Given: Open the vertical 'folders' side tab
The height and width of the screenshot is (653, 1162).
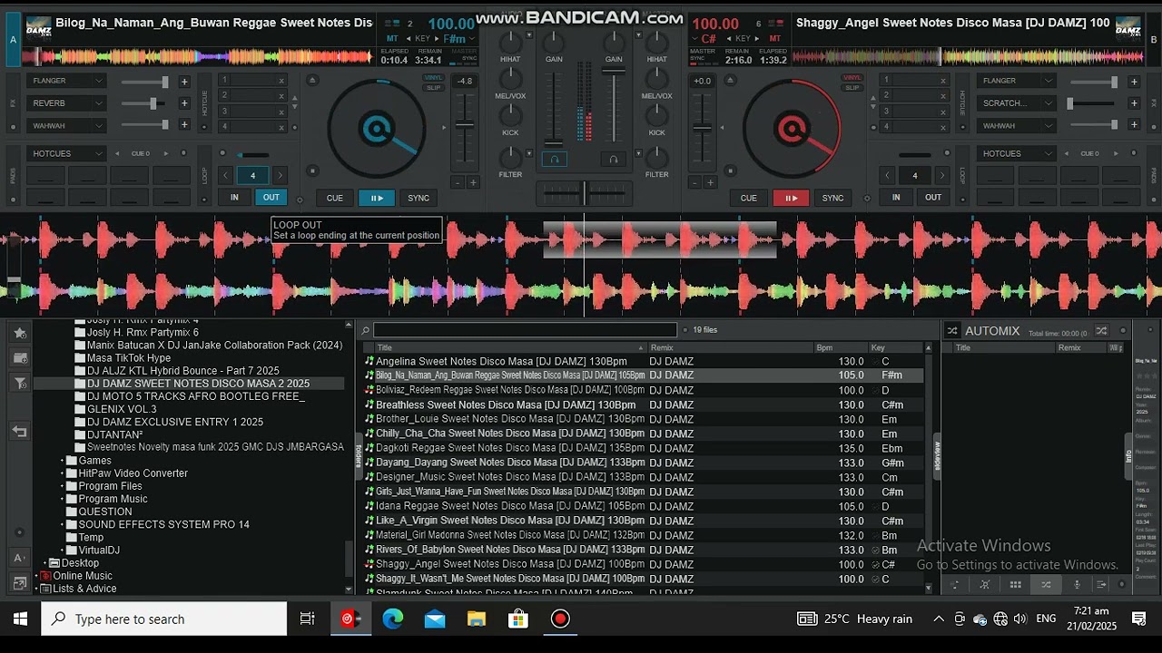Looking at the screenshot, I should tap(358, 456).
